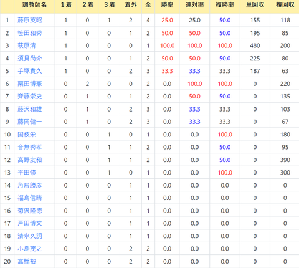Open trainer 音無秀孝 link
Screen dimensions: 299x268
[30, 147]
